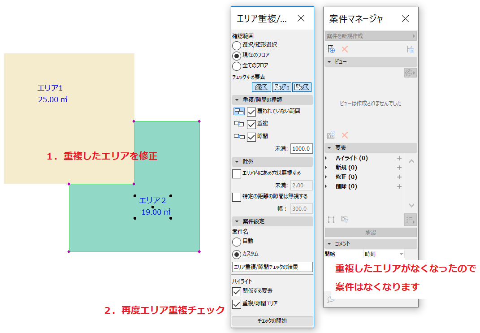The image size is (480, 333).
Task: Click the red delete issue X icon
Action: [345, 49]
